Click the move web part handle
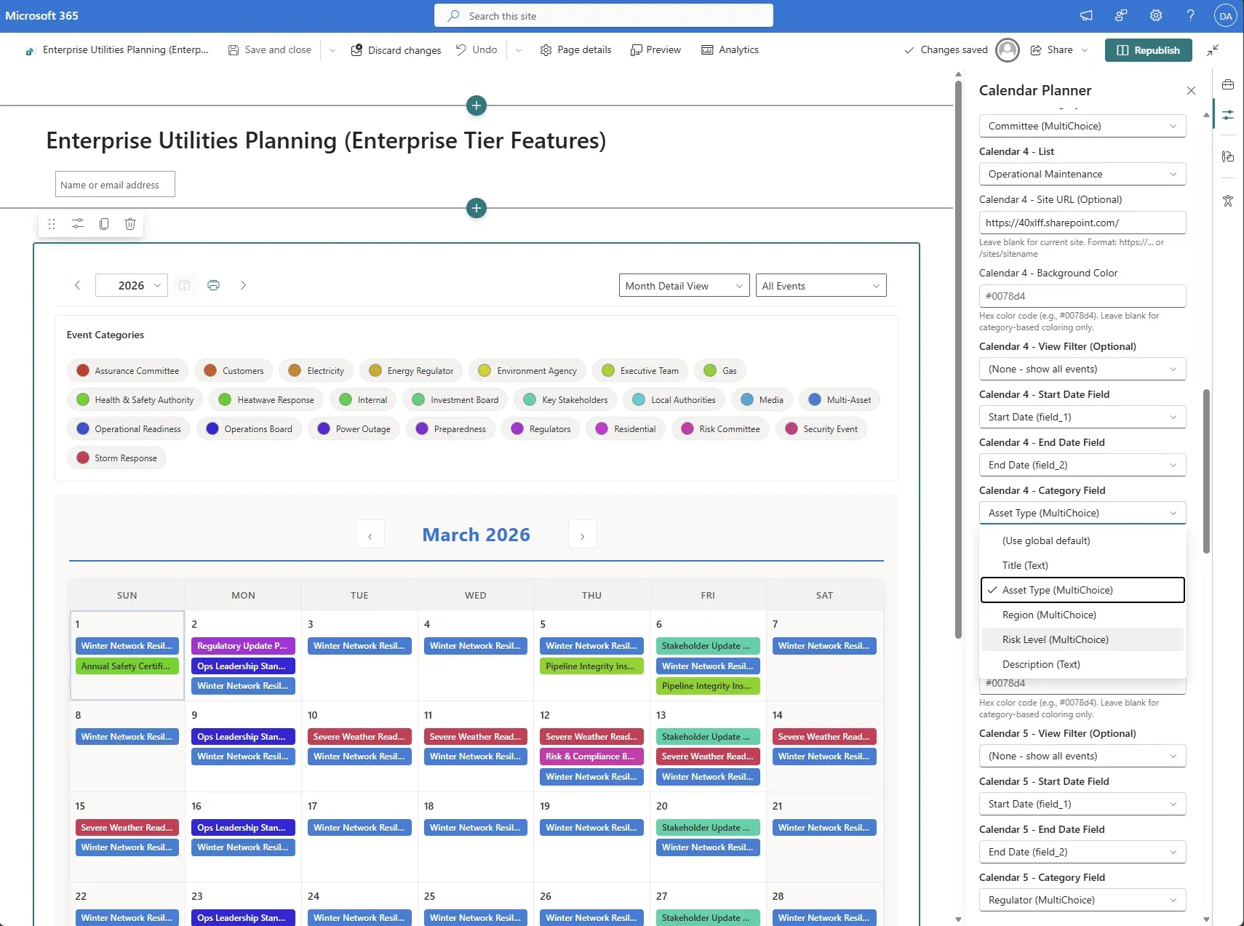The height and width of the screenshot is (926, 1244). (52, 224)
